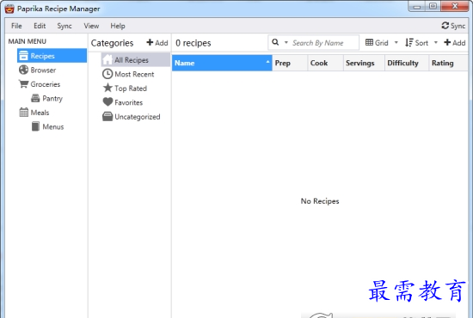Click the Menus book icon
The height and width of the screenshot is (318, 473).
click(x=35, y=126)
